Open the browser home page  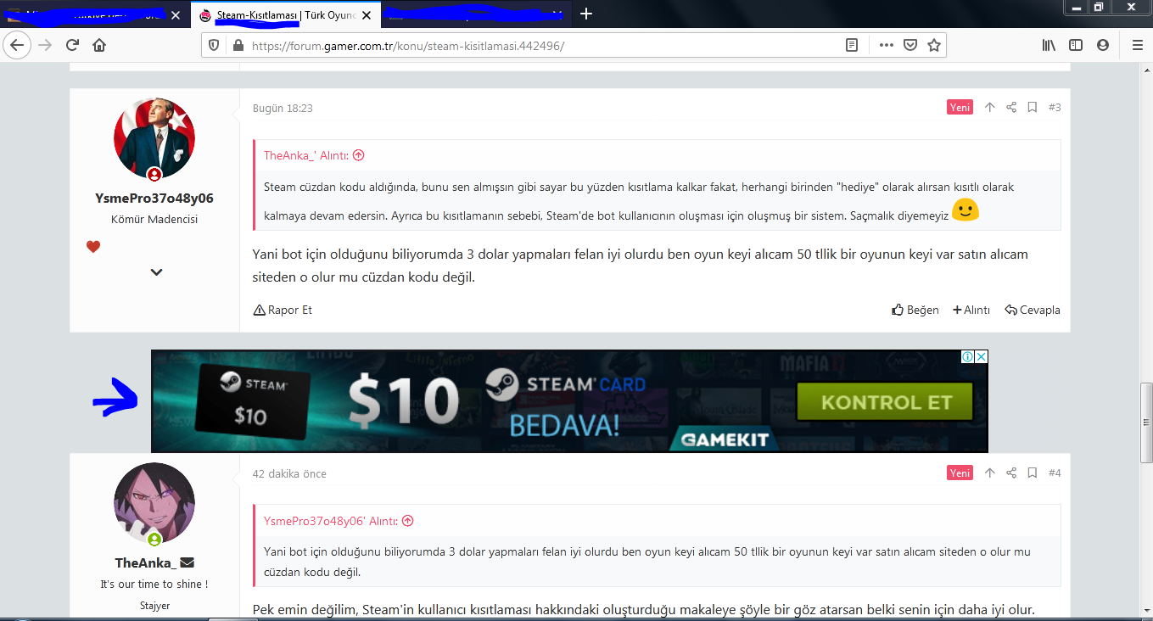click(x=99, y=45)
